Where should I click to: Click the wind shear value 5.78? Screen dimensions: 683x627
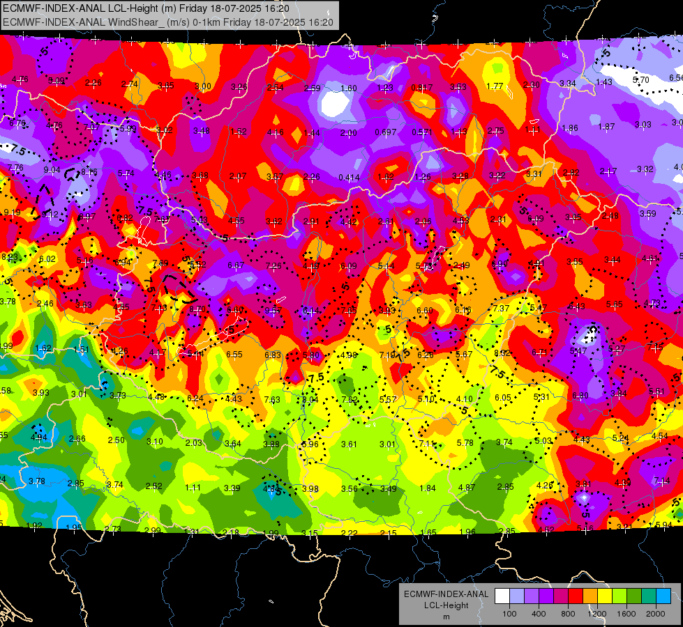pos(465,442)
